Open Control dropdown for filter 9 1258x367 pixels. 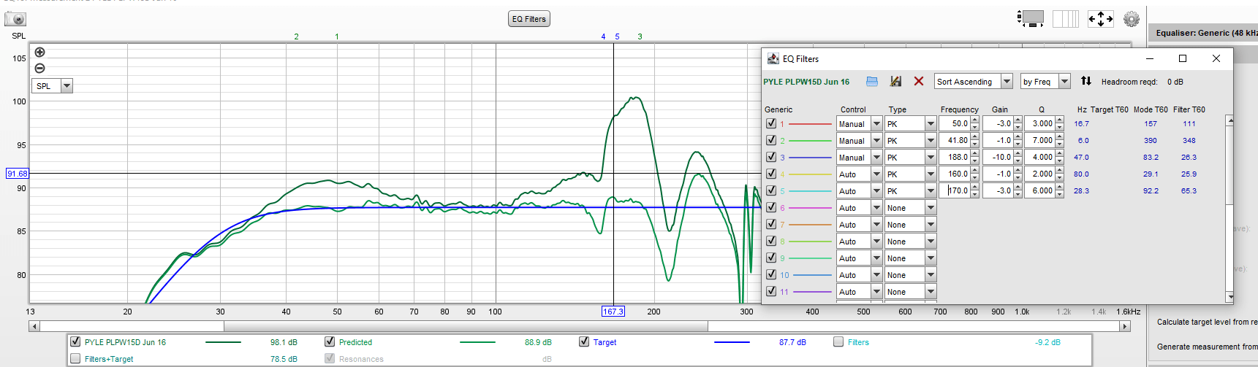point(876,258)
